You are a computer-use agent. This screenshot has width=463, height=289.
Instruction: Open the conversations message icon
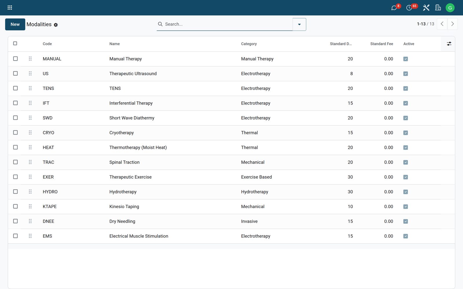click(x=394, y=8)
